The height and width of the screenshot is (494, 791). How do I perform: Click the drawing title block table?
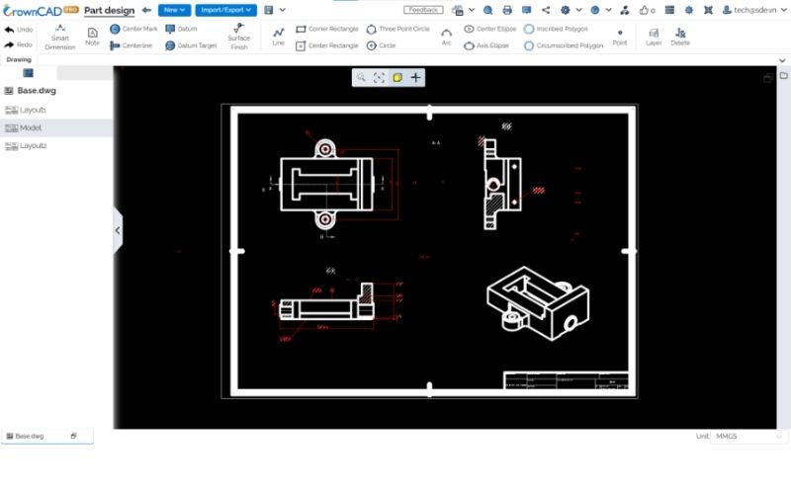[x=566, y=380]
